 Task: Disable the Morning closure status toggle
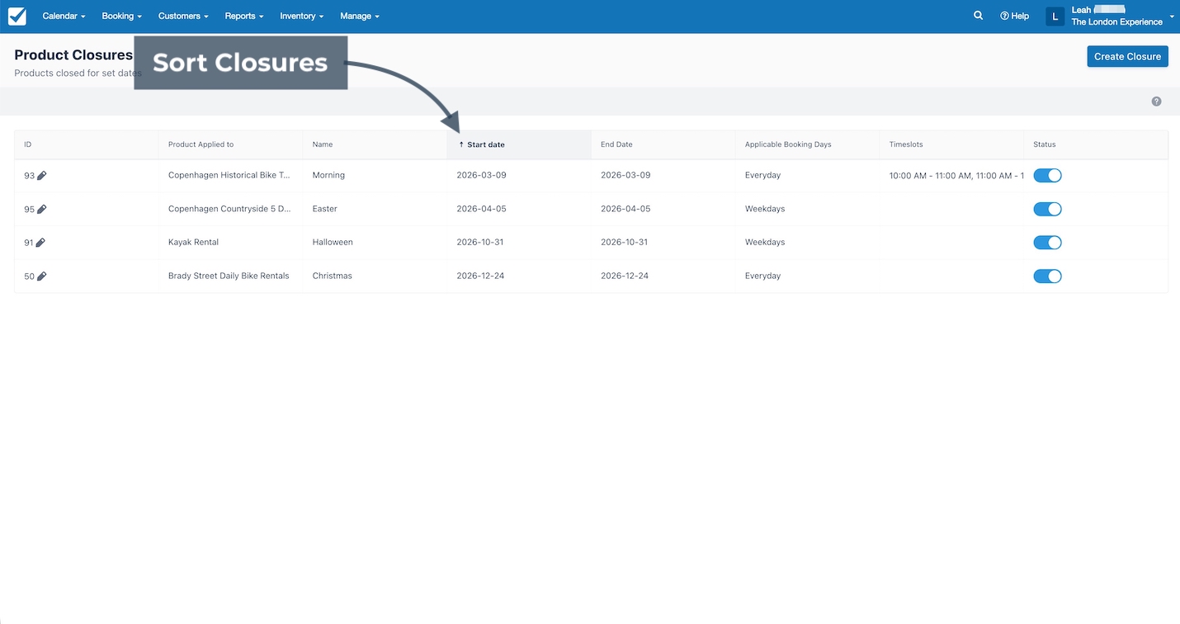[x=1047, y=176]
